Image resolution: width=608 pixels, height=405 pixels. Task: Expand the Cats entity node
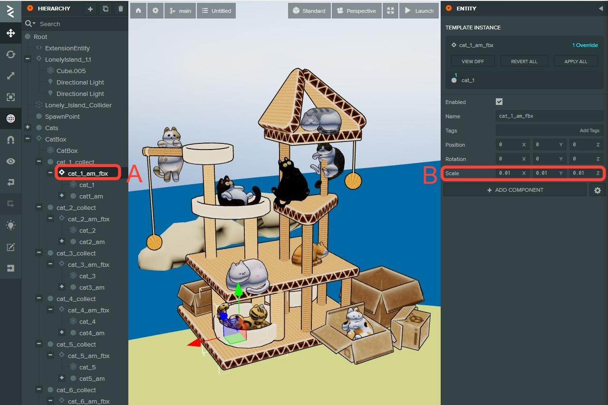tap(28, 128)
